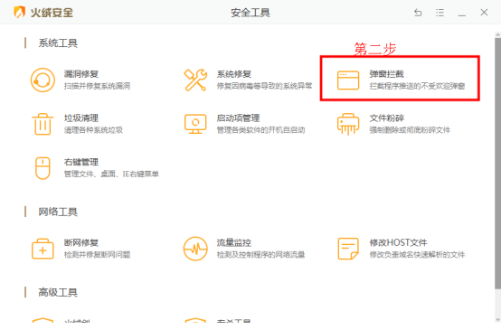
Task: Open the 右键管理 mouse icon
Action: 43,168
